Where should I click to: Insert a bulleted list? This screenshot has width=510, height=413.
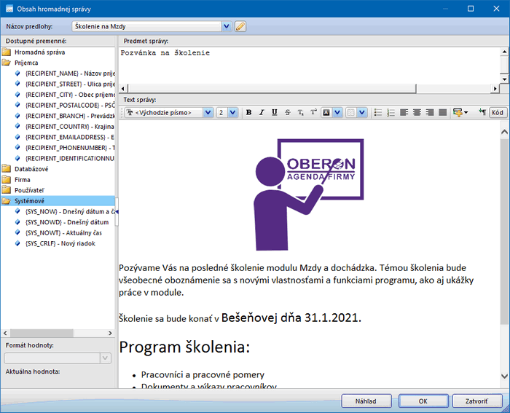tap(377, 112)
